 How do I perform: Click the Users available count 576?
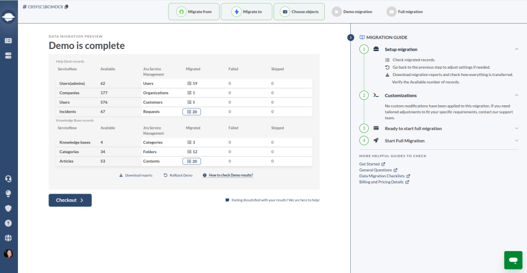click(104, 102)
